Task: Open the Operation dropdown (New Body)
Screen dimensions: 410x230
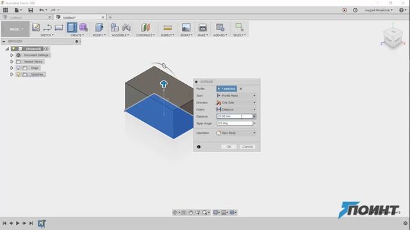Action: [236, 133]
